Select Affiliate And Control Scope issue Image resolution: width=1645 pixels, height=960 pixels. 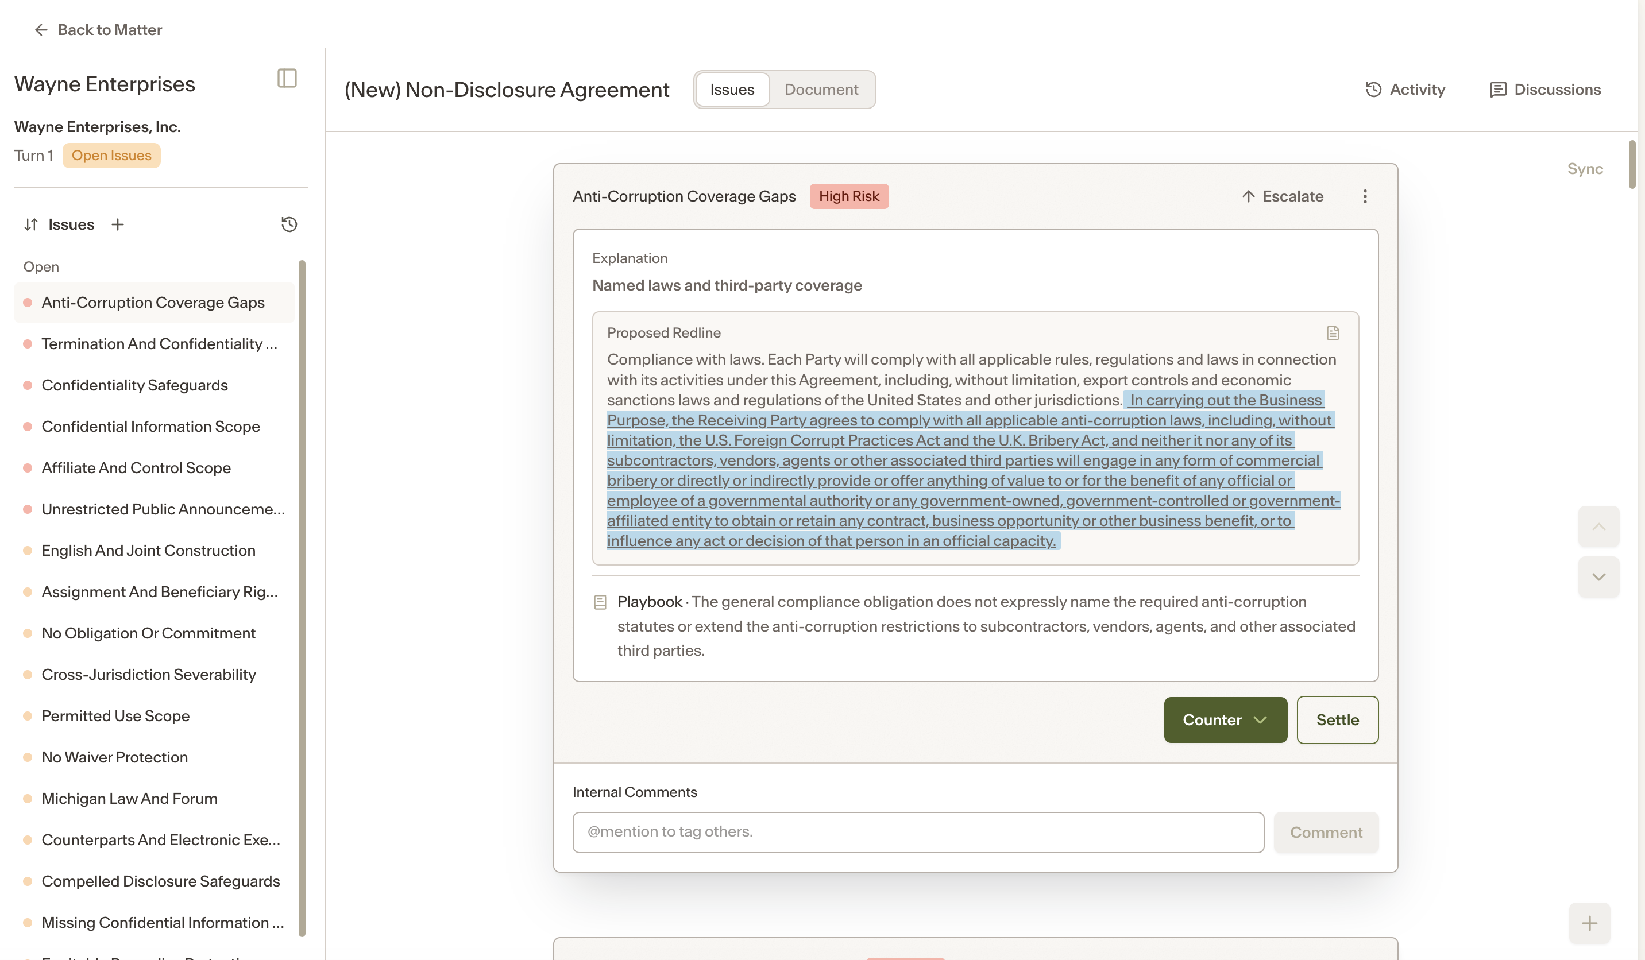pos(153,468)
